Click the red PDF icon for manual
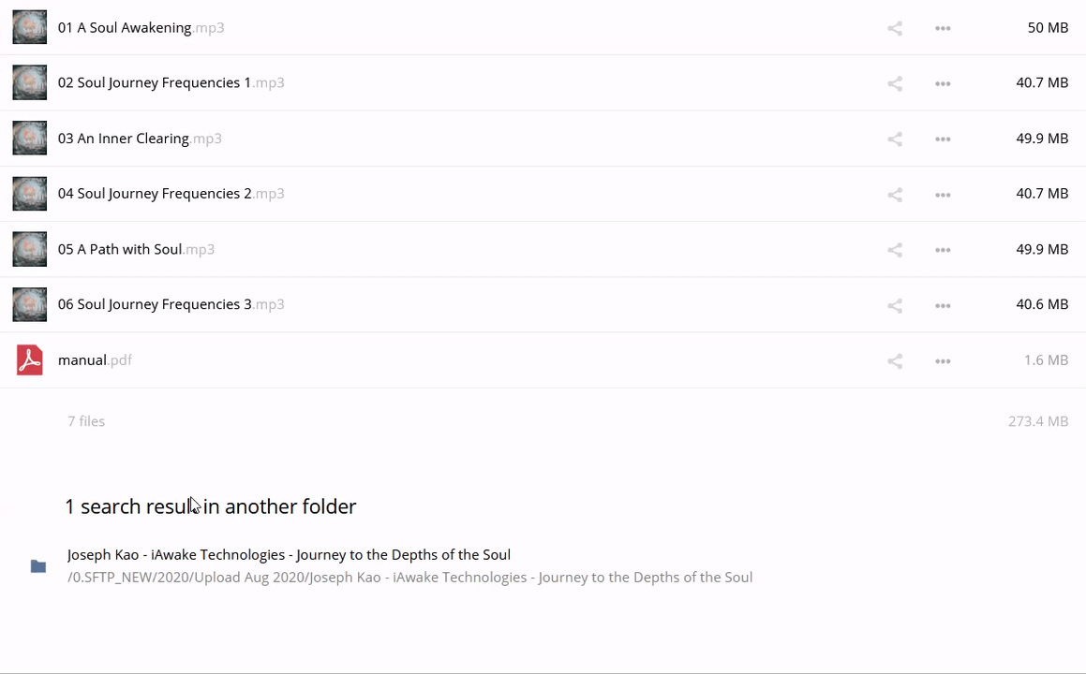The height and width of the screenshot is (674, 1086). click(x=30, y=360)
